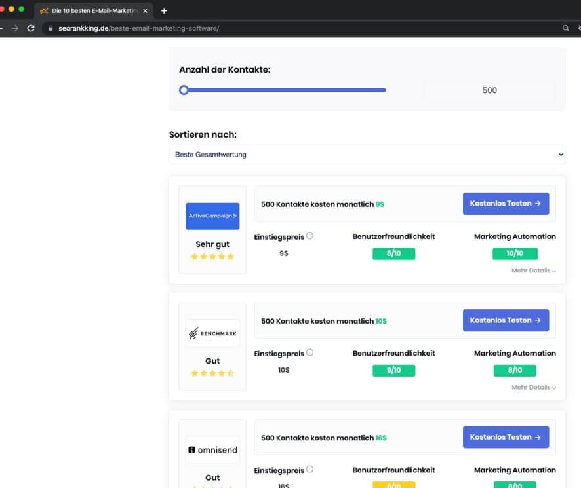
Task: Click 'Kostenlos Testen' for omnisend
Action: coord(505,437)
